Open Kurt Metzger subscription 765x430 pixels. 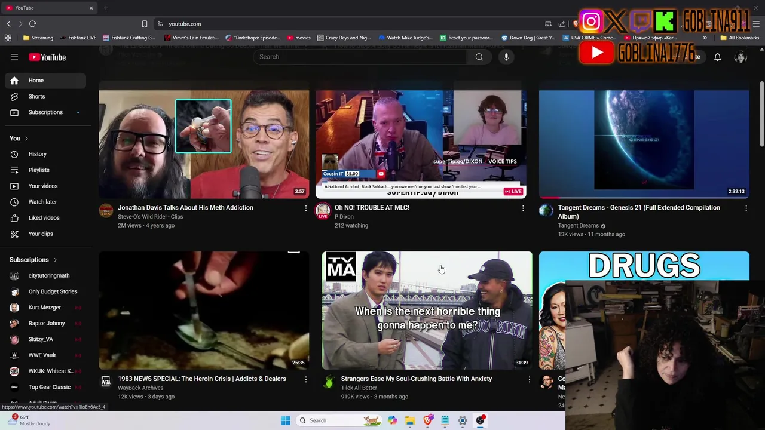(45, 308)
